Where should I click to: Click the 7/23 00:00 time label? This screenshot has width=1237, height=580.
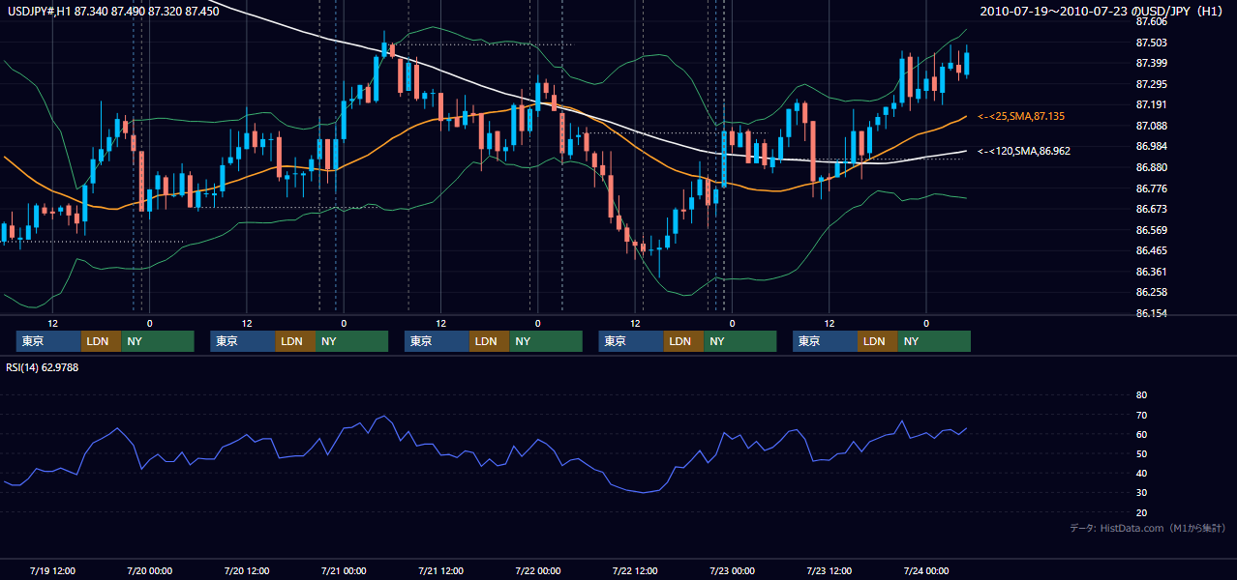pos(732,570)
